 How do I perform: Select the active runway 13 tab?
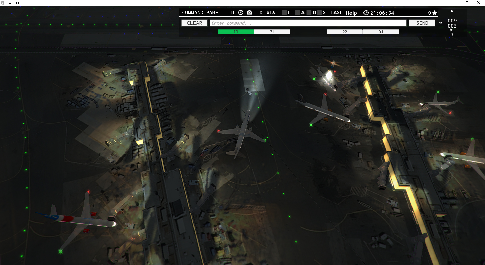coord(235,32)
